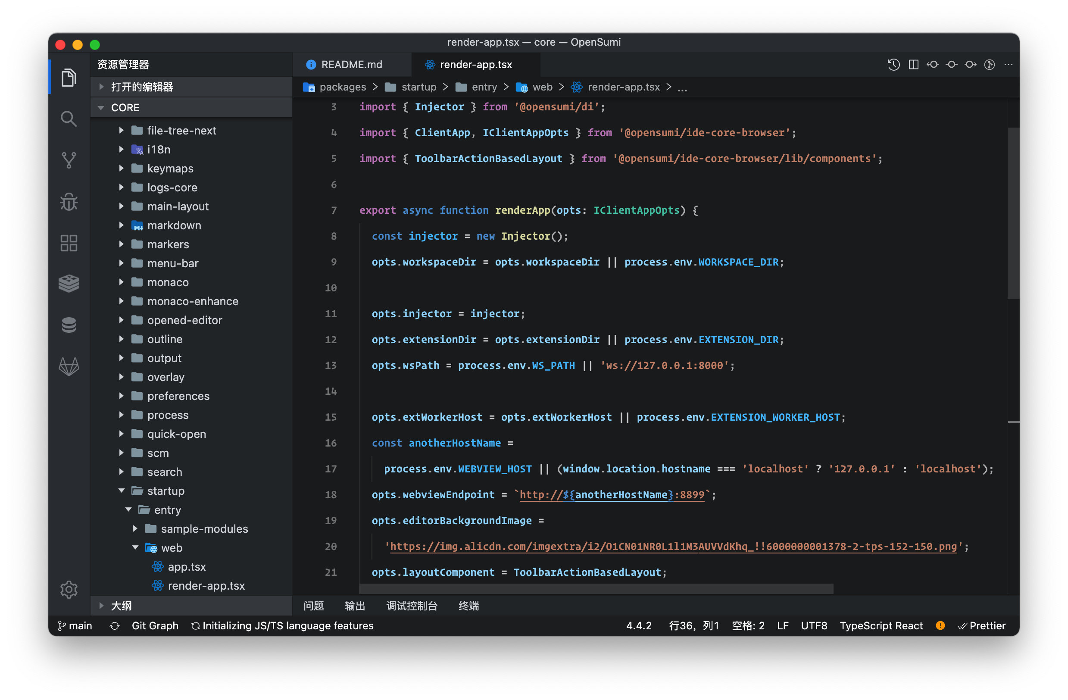Open the 终端 terminal panel tab
Image resolution: width=1068 pixels, height=700 pixels.
(468, 606)
